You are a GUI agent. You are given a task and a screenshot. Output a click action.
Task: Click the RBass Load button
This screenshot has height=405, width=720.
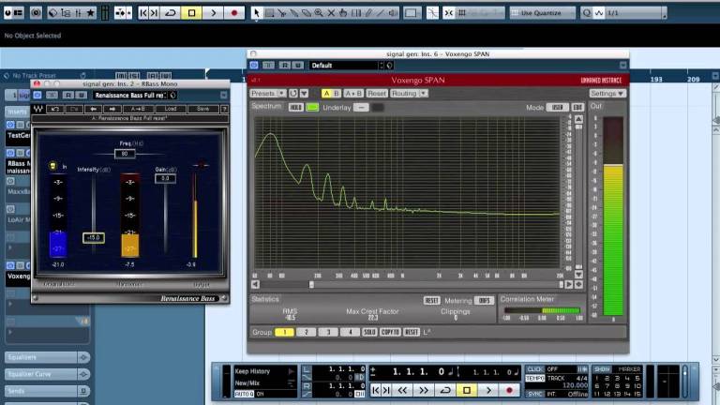tap(171, 109)
